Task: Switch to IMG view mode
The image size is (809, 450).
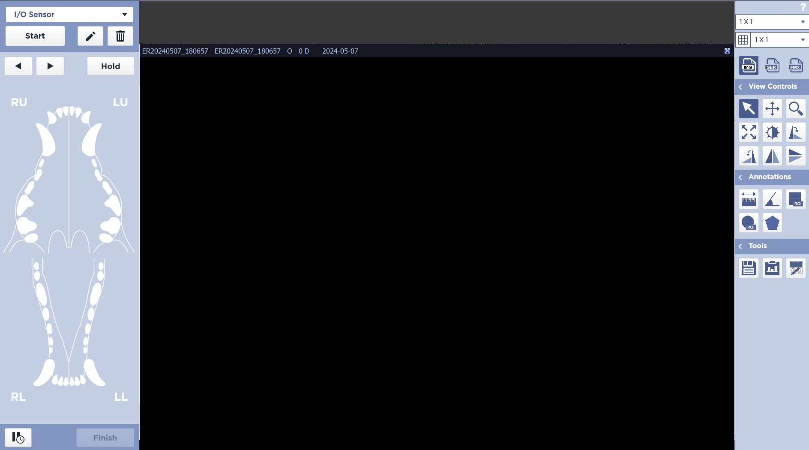Action: 749,65
